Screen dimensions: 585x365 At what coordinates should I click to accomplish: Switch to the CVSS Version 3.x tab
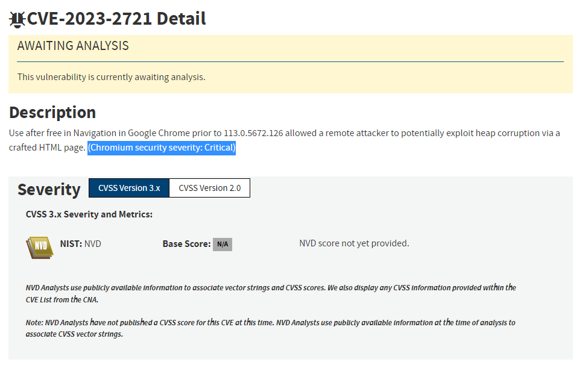click(x=129, y=188)
